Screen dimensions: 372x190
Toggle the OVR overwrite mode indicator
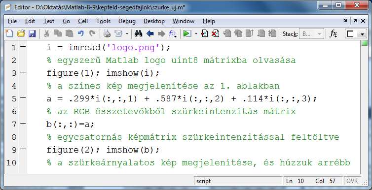(x=352, y=181)
